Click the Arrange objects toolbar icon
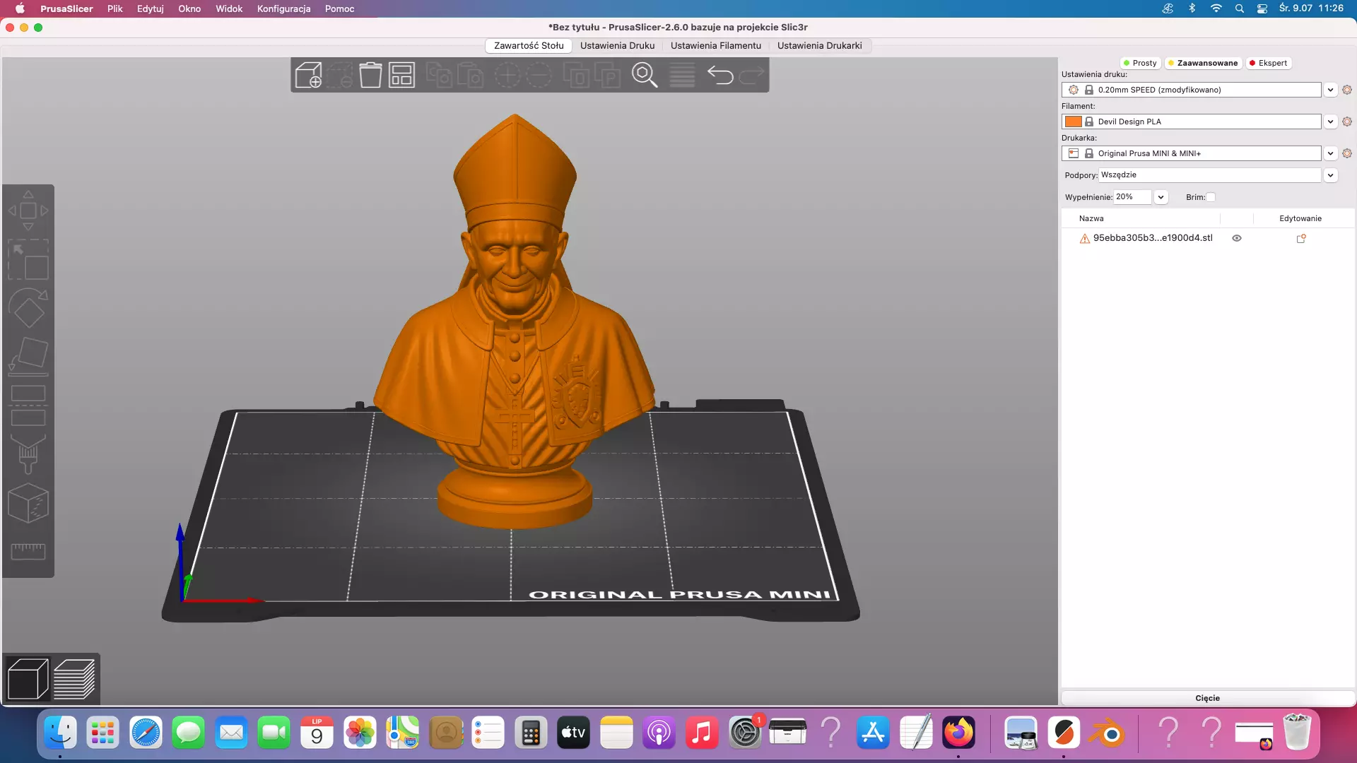The width and height of the screenshot is (1357, 763). click(x=401, y=75)
